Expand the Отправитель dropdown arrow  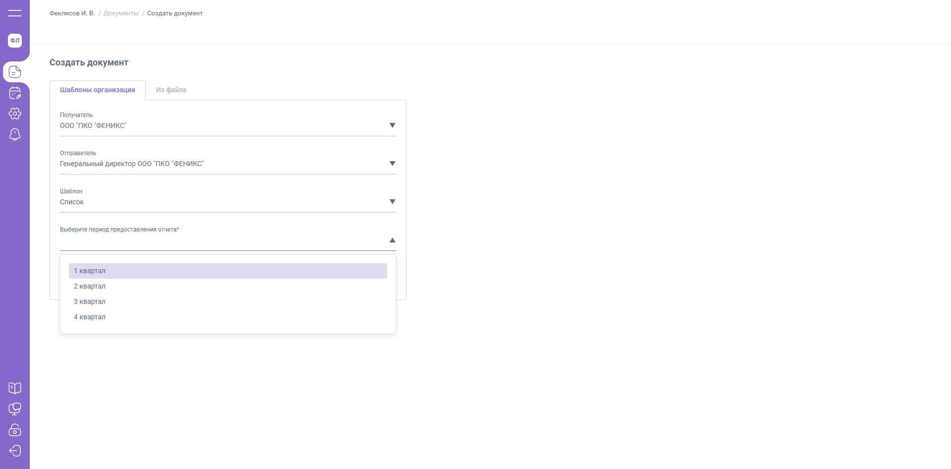click(x=392, y=164)
